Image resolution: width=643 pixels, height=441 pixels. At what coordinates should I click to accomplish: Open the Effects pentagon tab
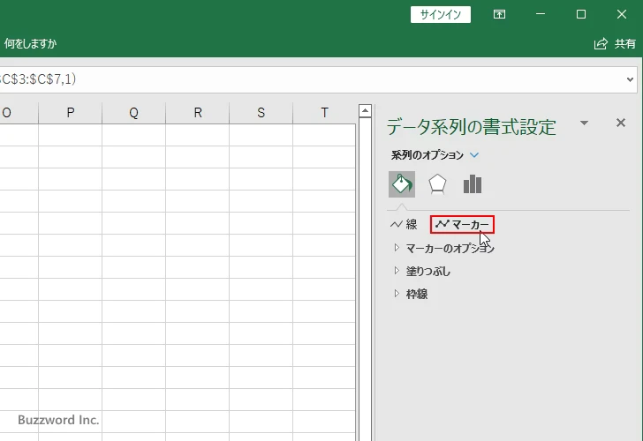click(437, 184)
